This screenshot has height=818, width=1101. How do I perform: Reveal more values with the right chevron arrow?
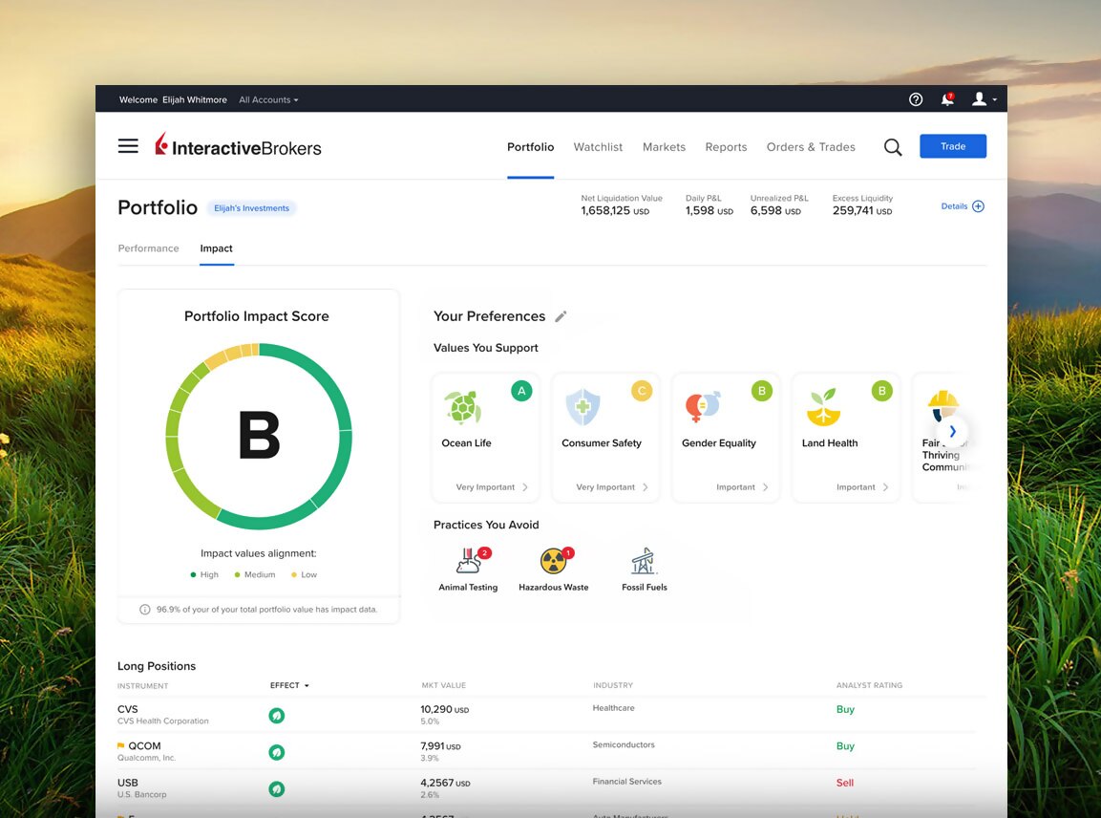952,431
